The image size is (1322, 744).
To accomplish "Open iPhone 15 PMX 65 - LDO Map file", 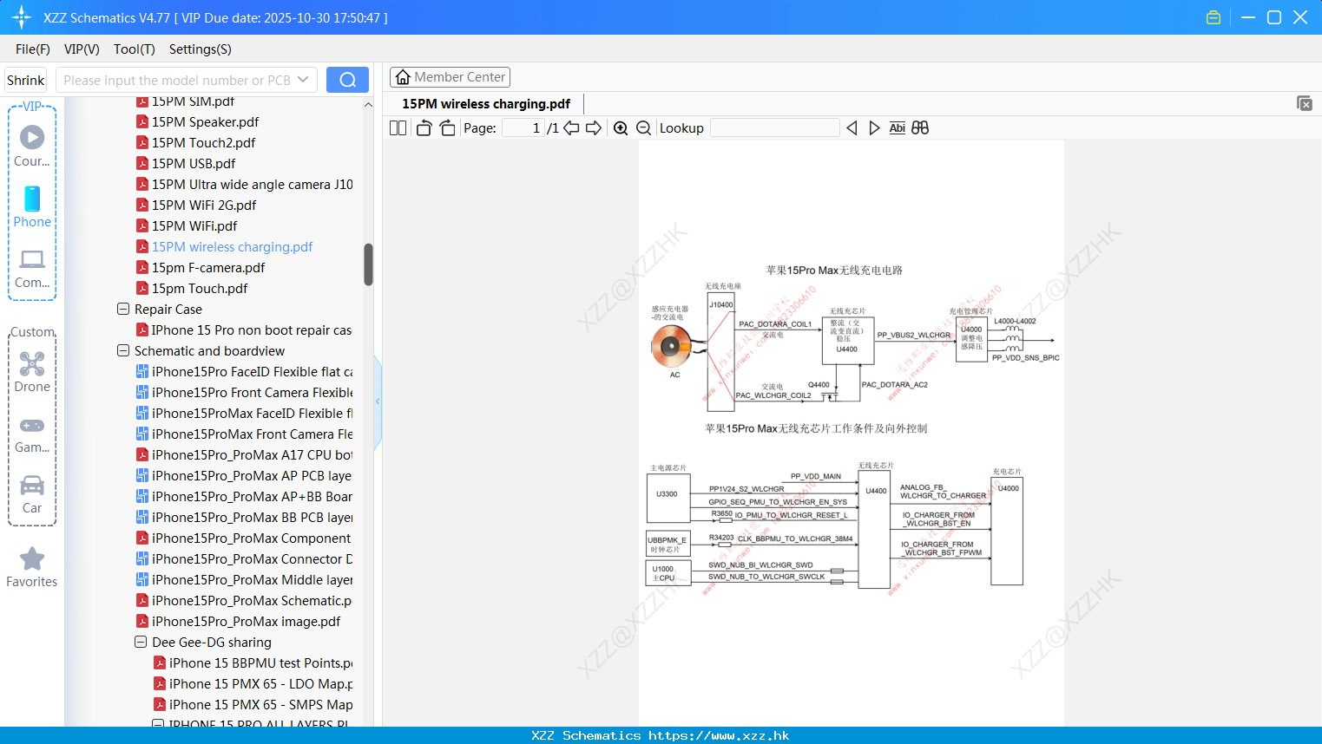I will 253,684.
